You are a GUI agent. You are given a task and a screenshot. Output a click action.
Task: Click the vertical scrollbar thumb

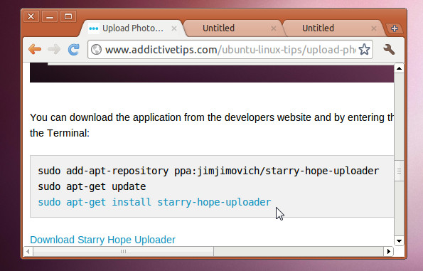pos(399,171)
